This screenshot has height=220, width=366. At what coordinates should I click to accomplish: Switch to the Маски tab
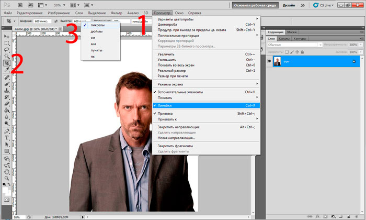click(x=292, y=32)
